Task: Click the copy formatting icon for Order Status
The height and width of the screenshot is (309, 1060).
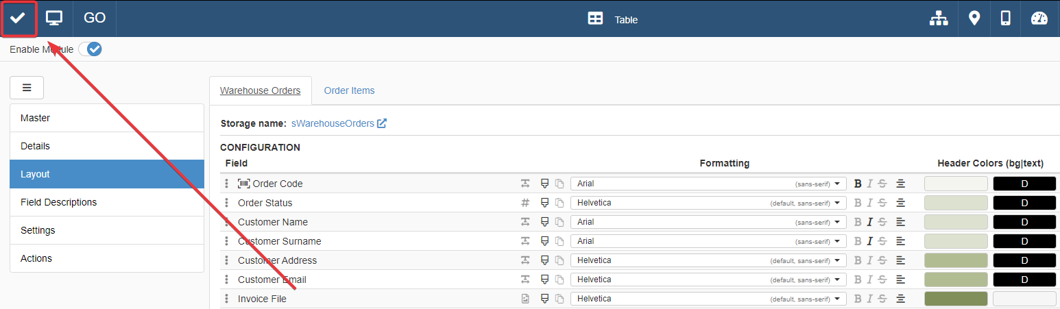Action: point(559,203)
